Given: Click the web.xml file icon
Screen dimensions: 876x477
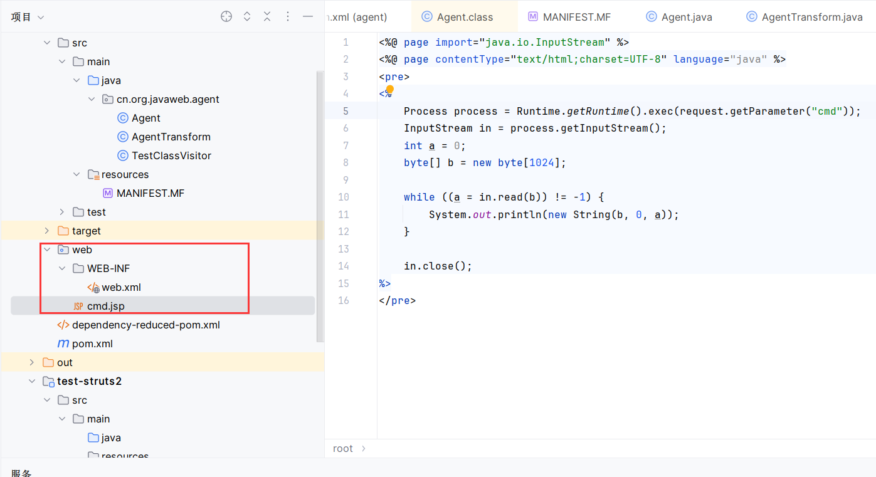Looking at the screenshot, I should coord(93,288).
